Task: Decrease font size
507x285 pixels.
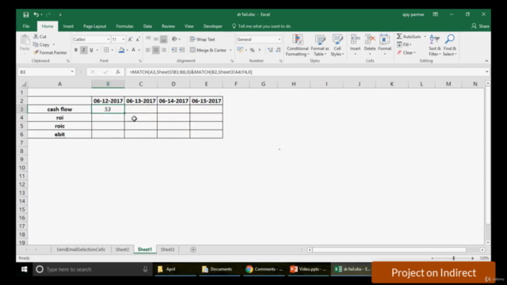Action: [138, 40]
